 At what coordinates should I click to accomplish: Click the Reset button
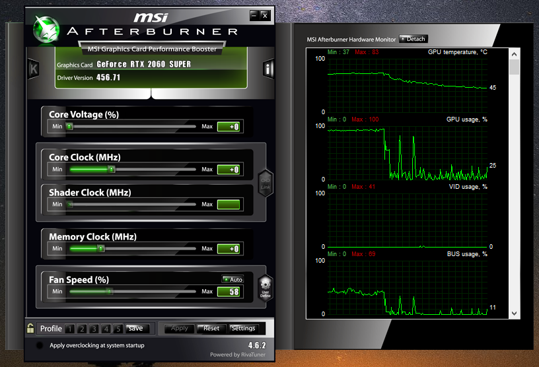point(211,329)
